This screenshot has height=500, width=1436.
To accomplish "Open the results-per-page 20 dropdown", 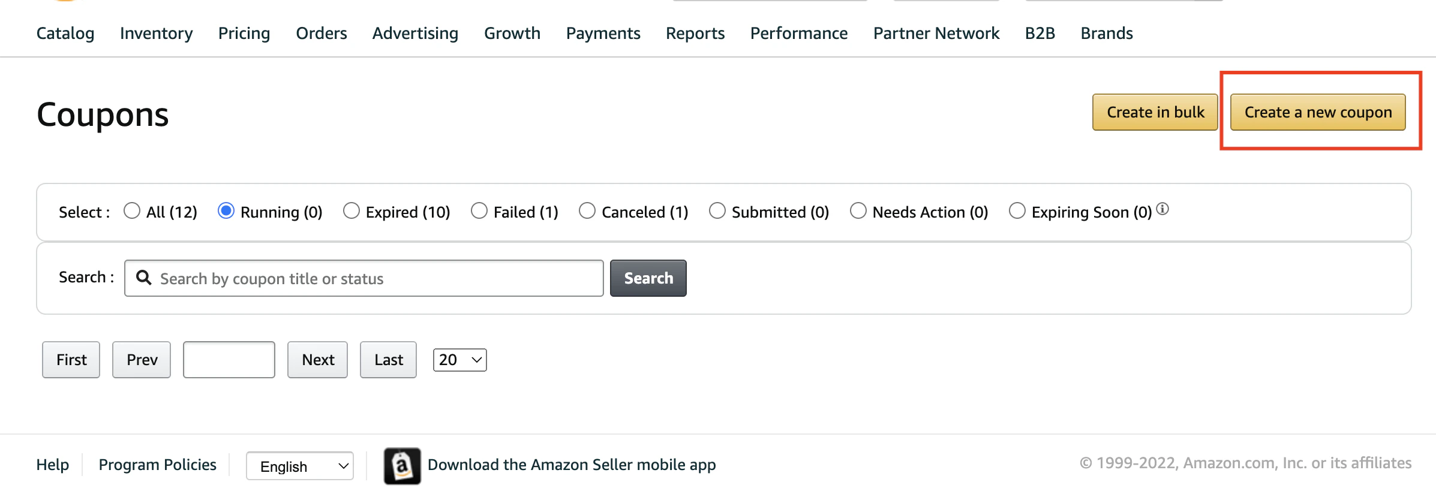I will 459,360.
